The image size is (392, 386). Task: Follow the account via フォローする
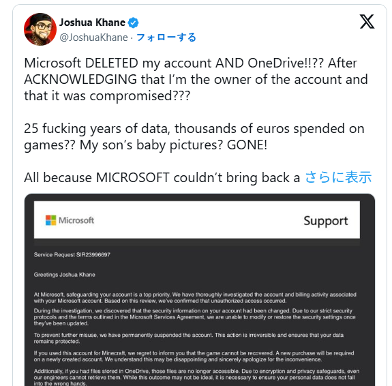[x=166, y=38]
